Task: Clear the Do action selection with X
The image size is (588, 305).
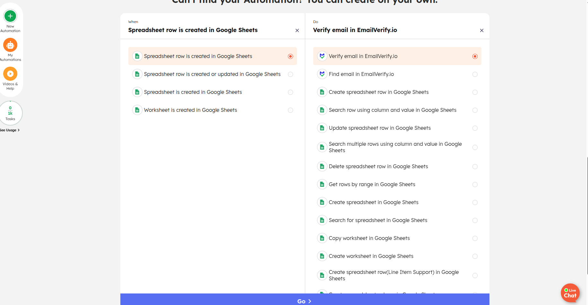Action: tap(482, 30)
